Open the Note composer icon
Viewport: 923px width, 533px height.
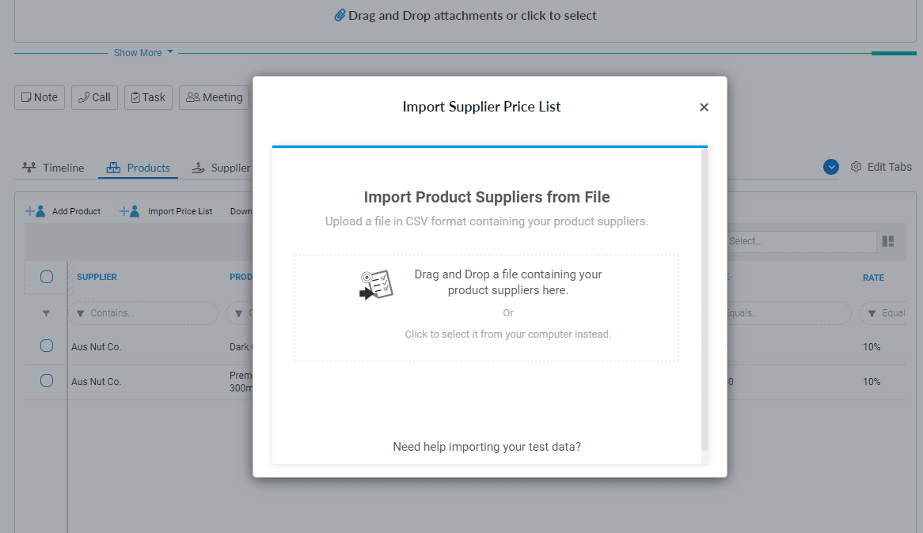[x=28, y=96]
